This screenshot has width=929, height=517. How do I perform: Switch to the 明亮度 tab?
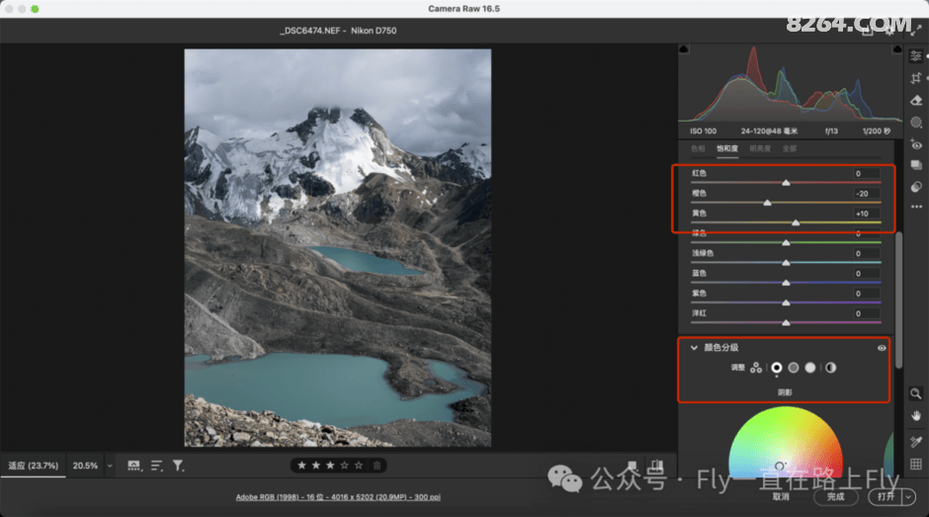click(x=759, y=148)
